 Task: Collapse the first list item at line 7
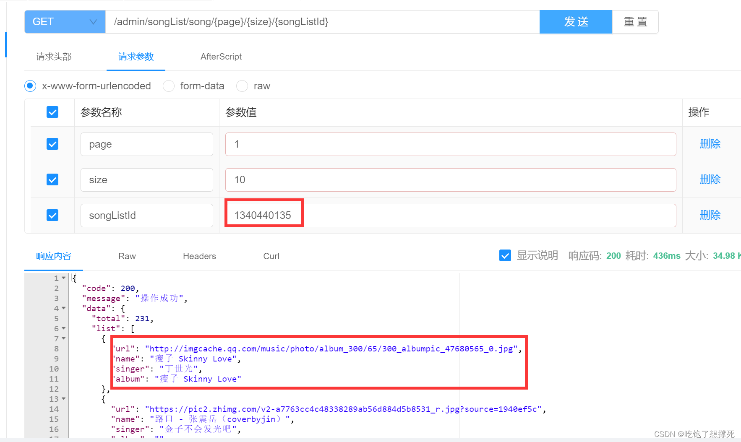coord(64,338)
